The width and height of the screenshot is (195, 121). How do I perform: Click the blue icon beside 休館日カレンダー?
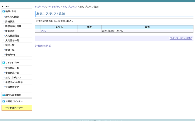(4, 101)
